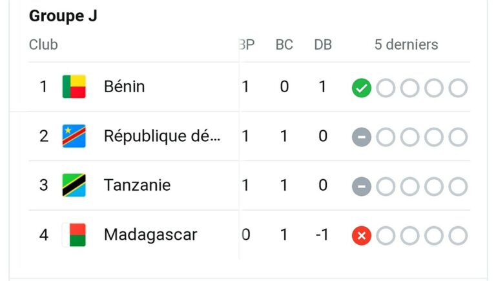496x281 pixels.
Task: Click Madagascar's -1 goal difference value
Action: pyautogui.click(x=322, y=235)
